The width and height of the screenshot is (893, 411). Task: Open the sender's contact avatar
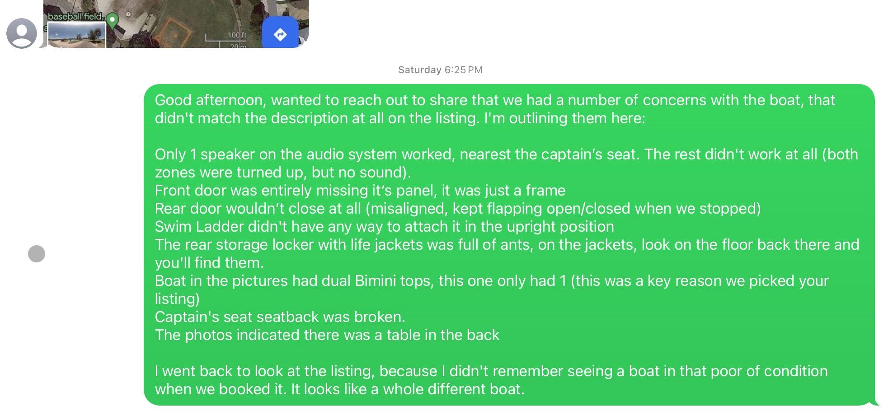pyautogui.click(x=22, y=33)
